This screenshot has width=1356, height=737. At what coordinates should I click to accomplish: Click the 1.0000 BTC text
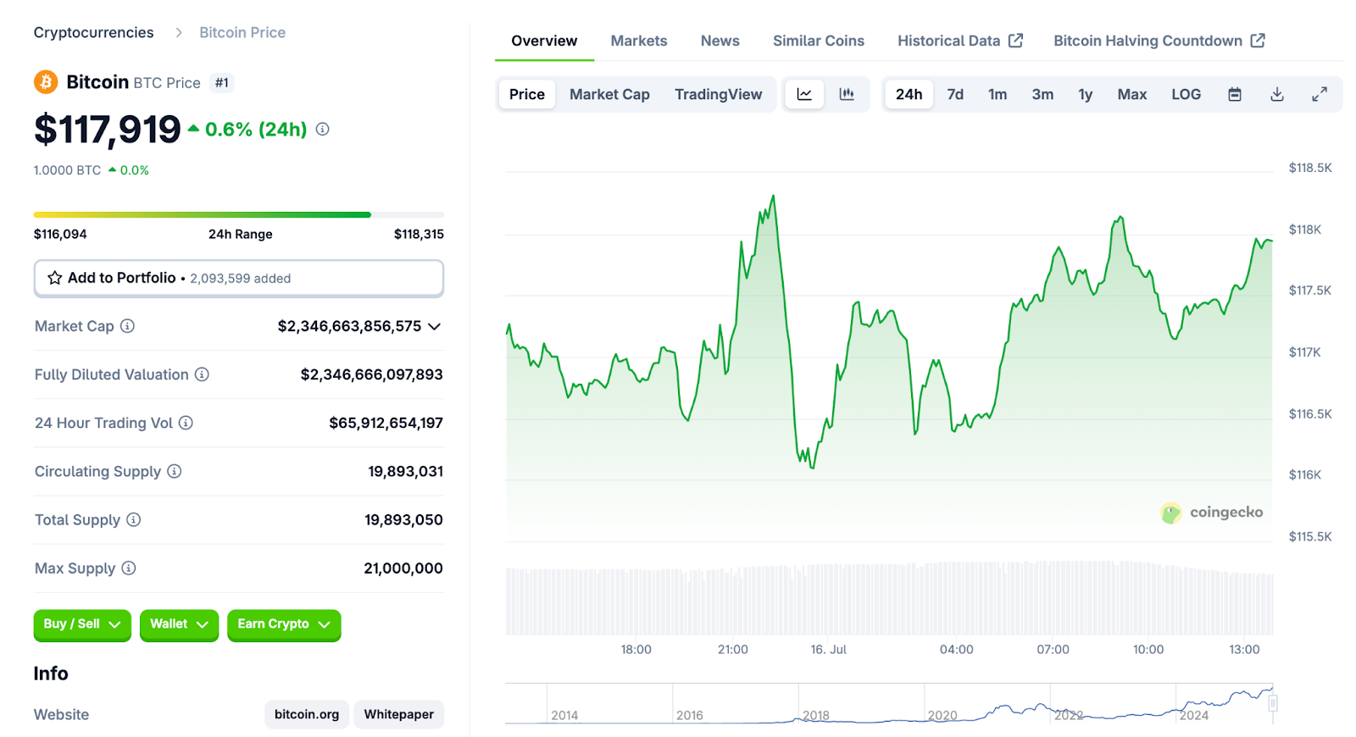click(67, 170)
